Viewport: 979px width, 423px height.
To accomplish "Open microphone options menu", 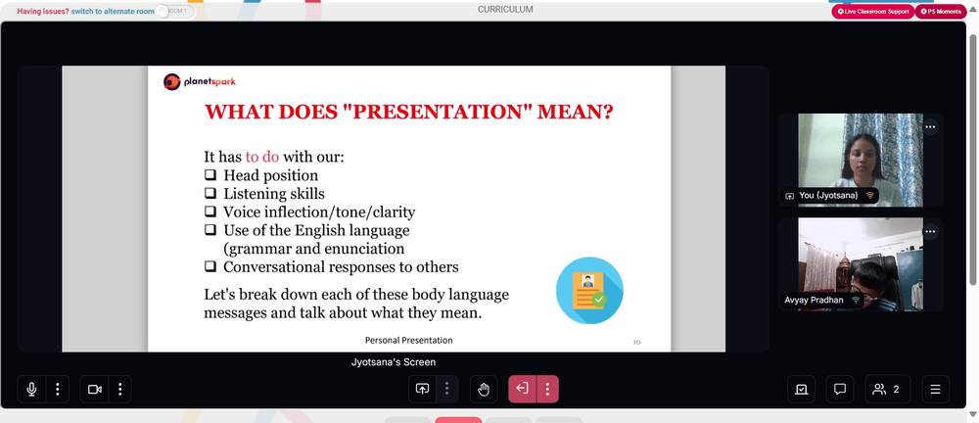I will click(58, 390).
